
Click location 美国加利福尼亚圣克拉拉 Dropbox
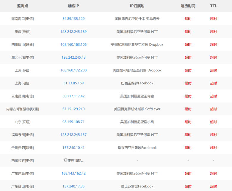pyautogui.click(x=137, y=44)
